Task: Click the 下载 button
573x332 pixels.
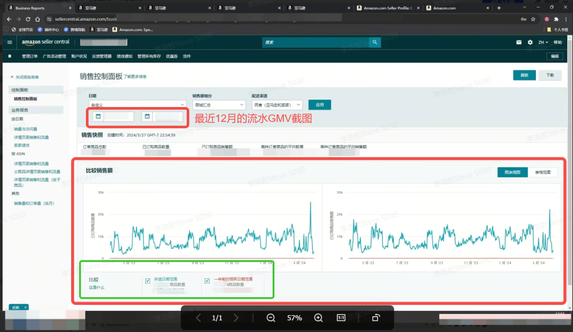Action: coord(550,75)
